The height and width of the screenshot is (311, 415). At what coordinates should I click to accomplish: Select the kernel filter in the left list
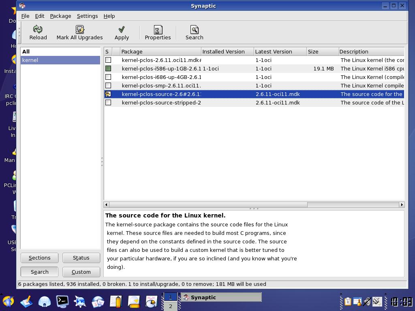click(x=60, y=60)
